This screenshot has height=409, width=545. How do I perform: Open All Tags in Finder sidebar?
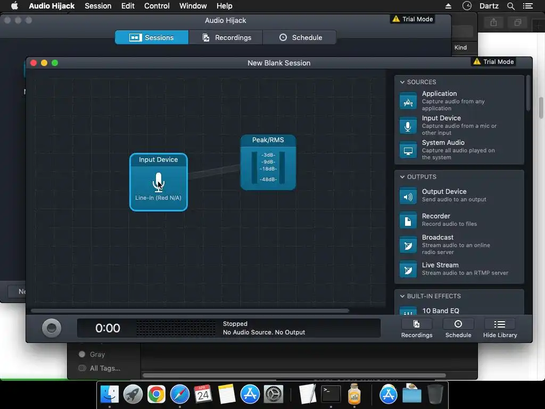click(x=100, y=369)
